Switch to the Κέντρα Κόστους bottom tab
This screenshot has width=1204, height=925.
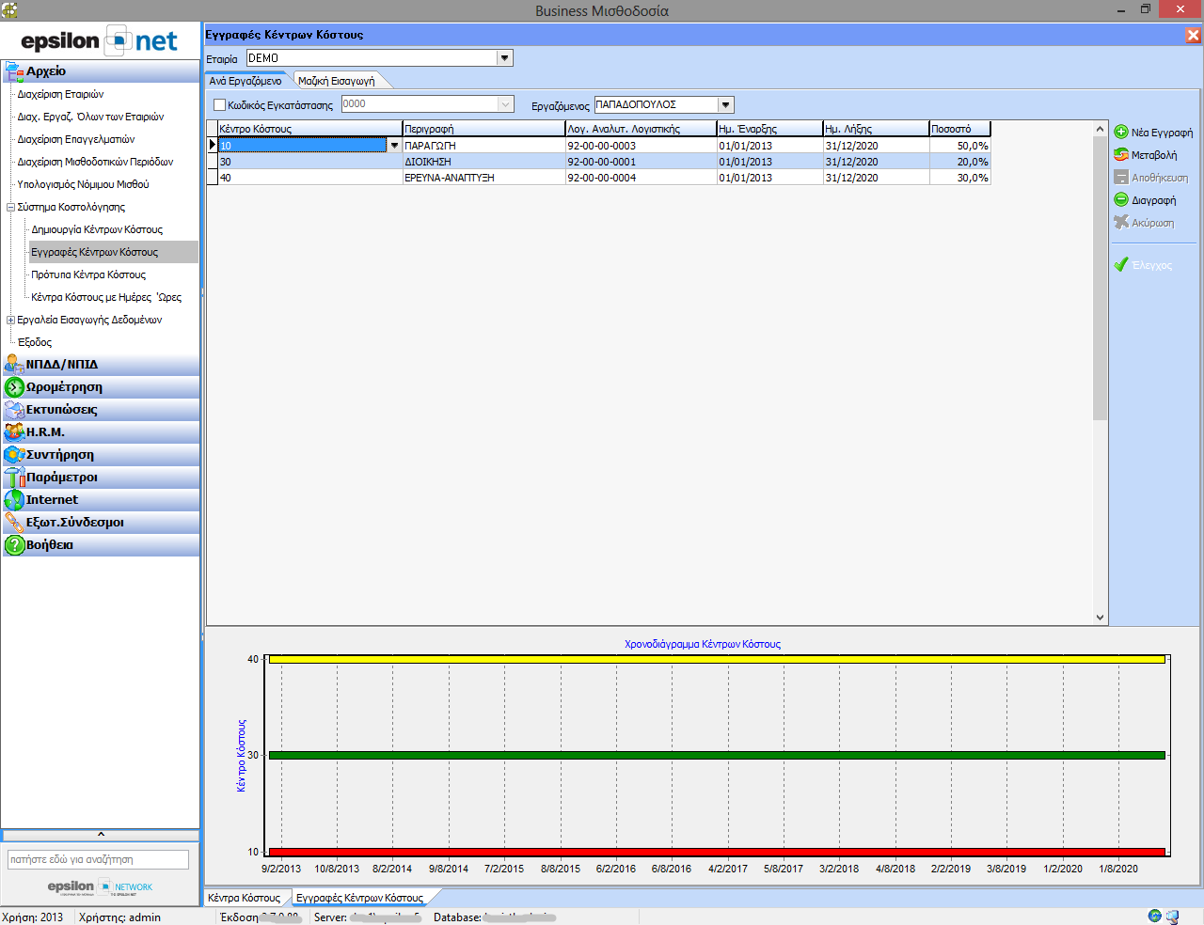click(245, 898)
